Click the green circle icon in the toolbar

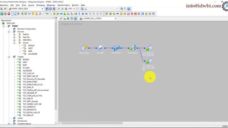tap(2, 14)
